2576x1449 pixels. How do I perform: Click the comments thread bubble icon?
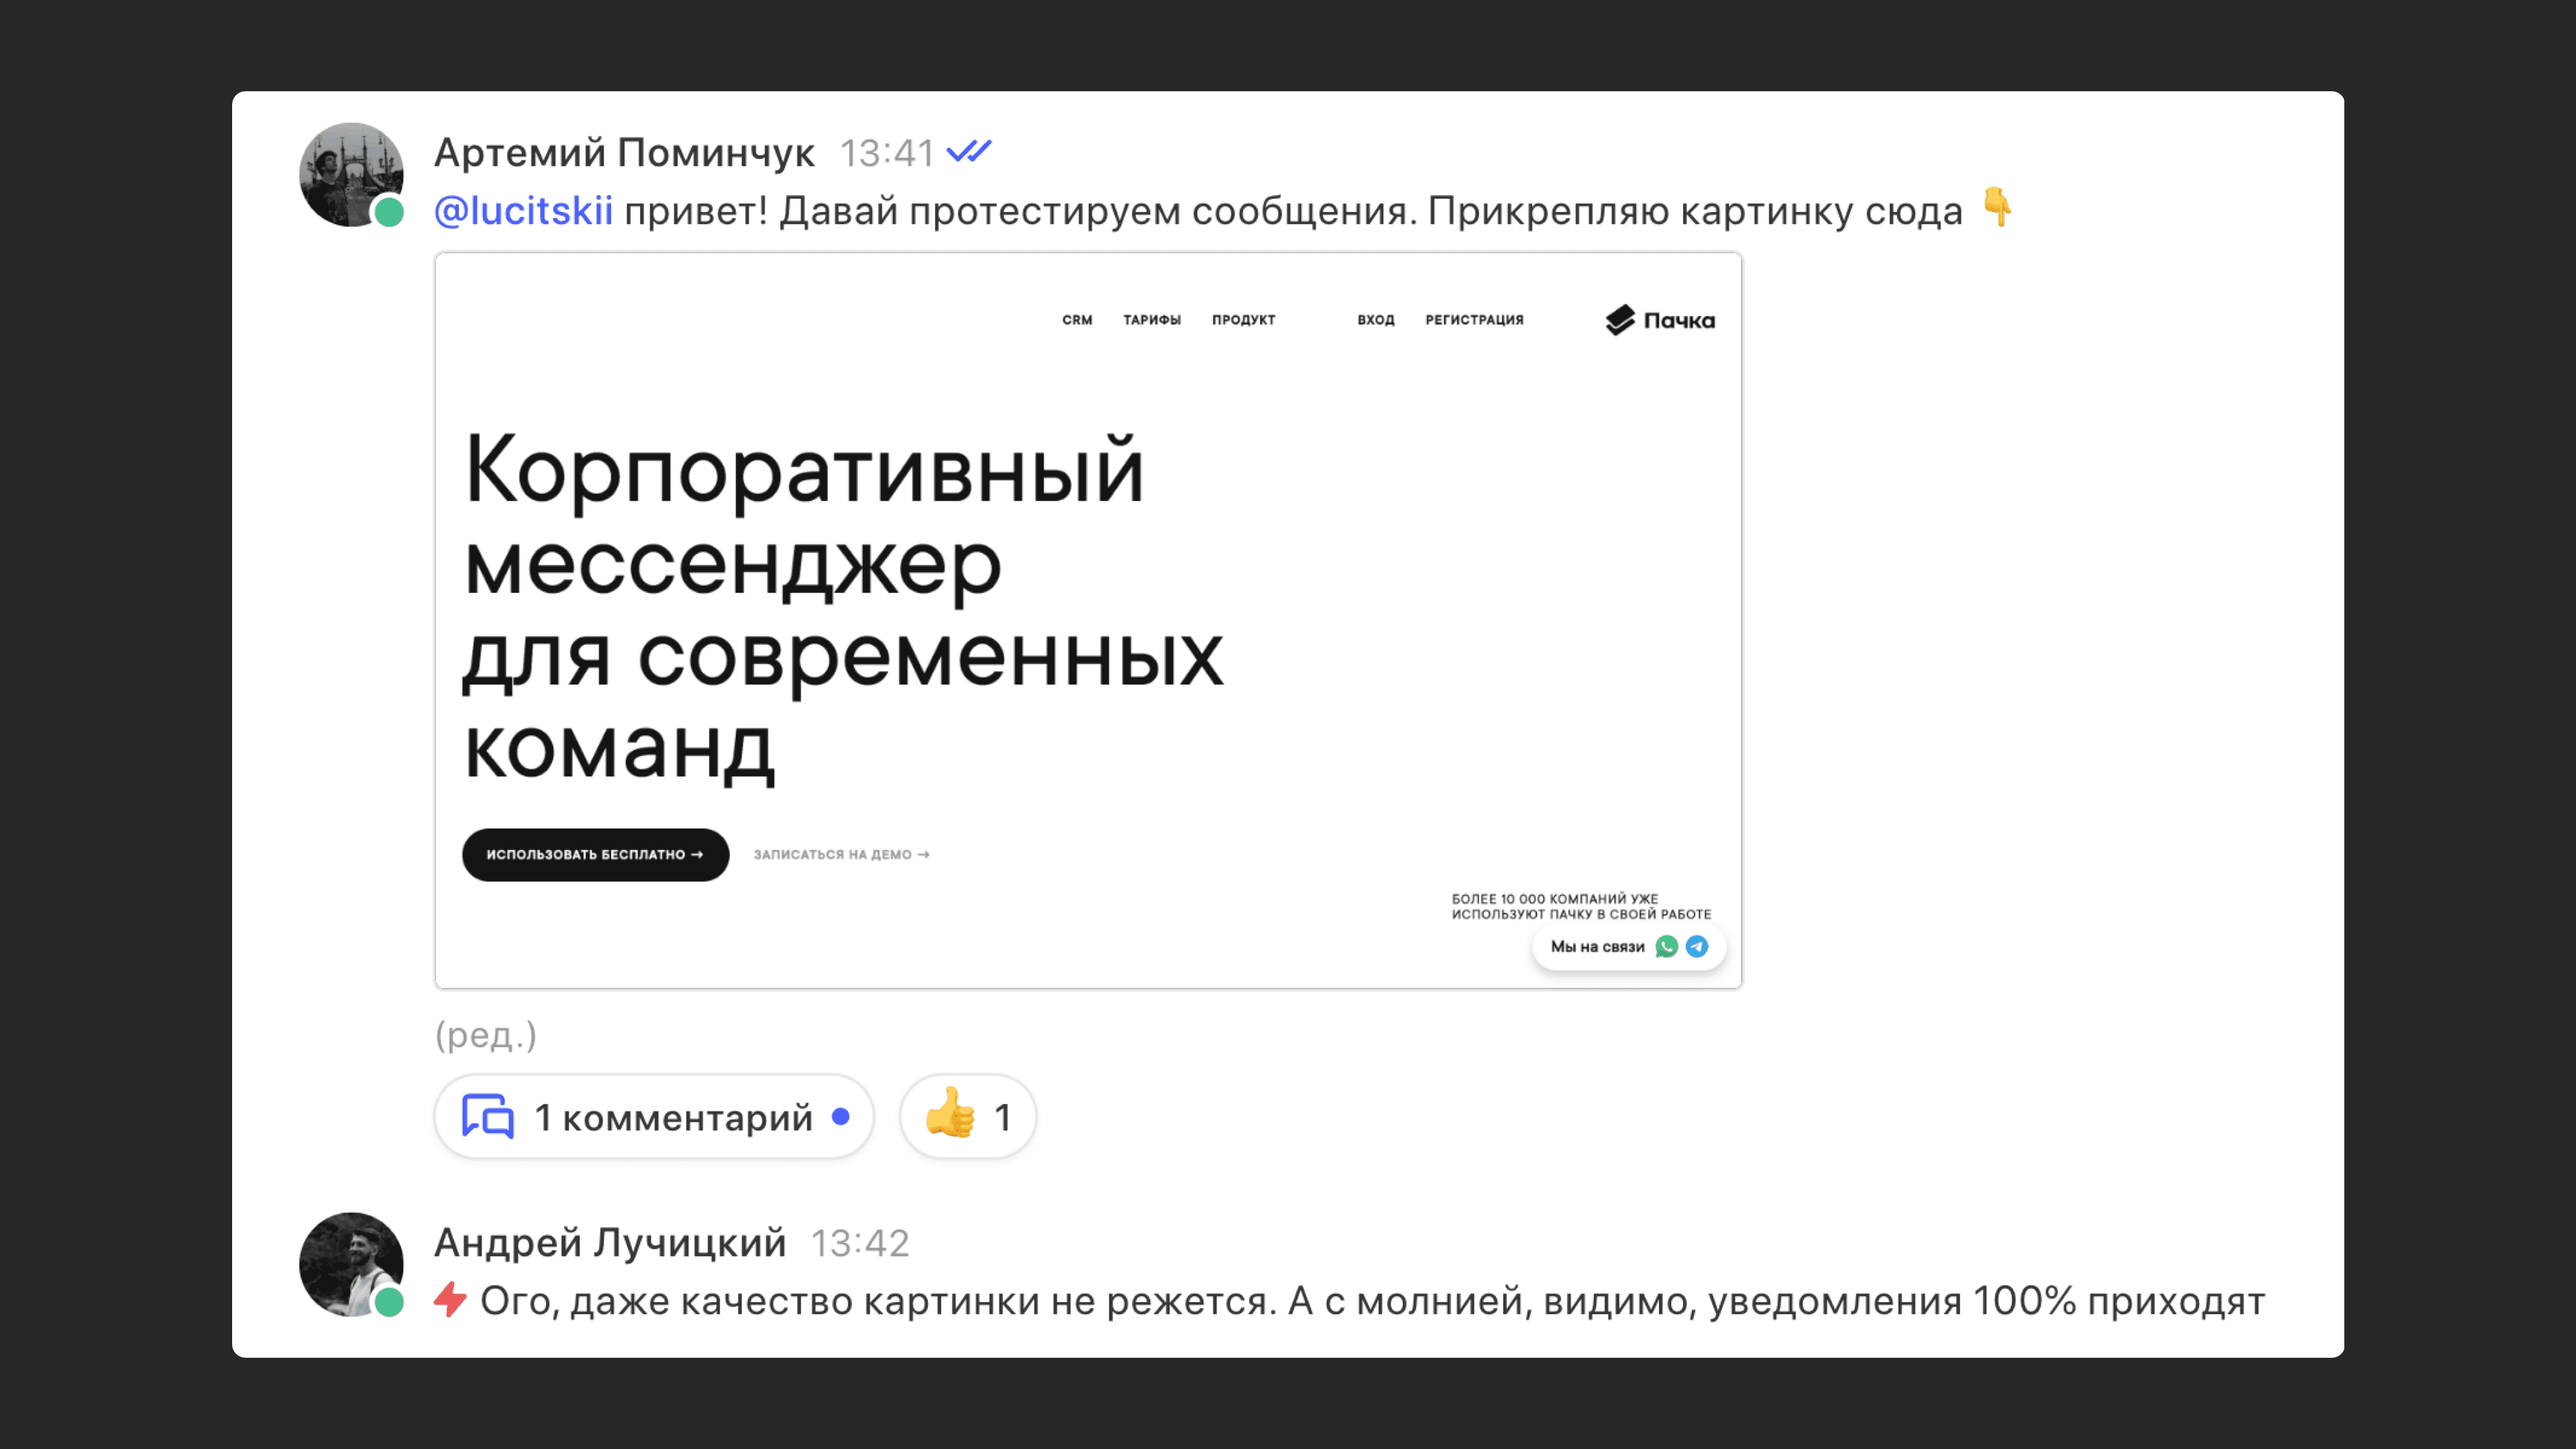(488, 1116)
